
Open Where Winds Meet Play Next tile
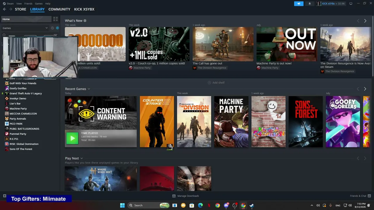[x=101, y=178]
